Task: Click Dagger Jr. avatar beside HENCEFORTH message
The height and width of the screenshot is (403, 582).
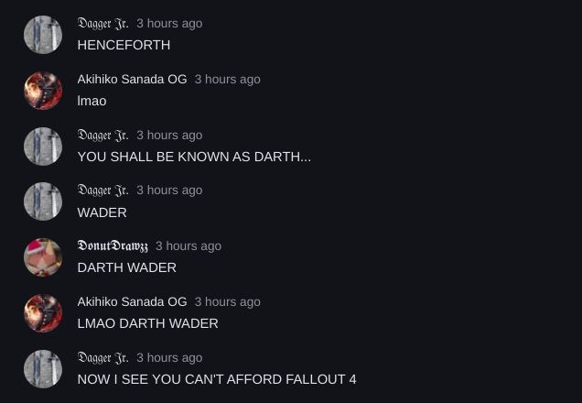Action: (x=43, y=35)
